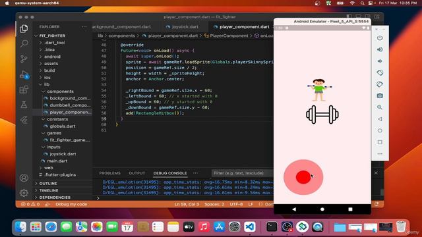
Task: Click the debug console filter field
Action: pyautogui.click(x=242, y=173)
